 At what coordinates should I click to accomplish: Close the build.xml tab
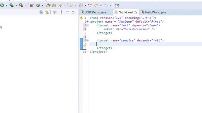click(136, 12)
